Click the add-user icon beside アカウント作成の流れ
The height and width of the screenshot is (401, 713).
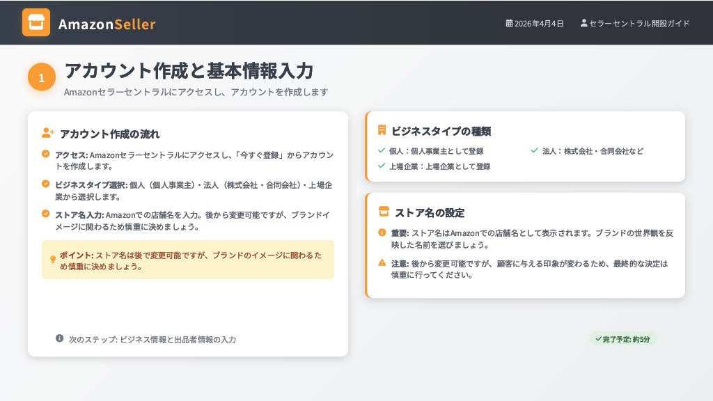48,133
